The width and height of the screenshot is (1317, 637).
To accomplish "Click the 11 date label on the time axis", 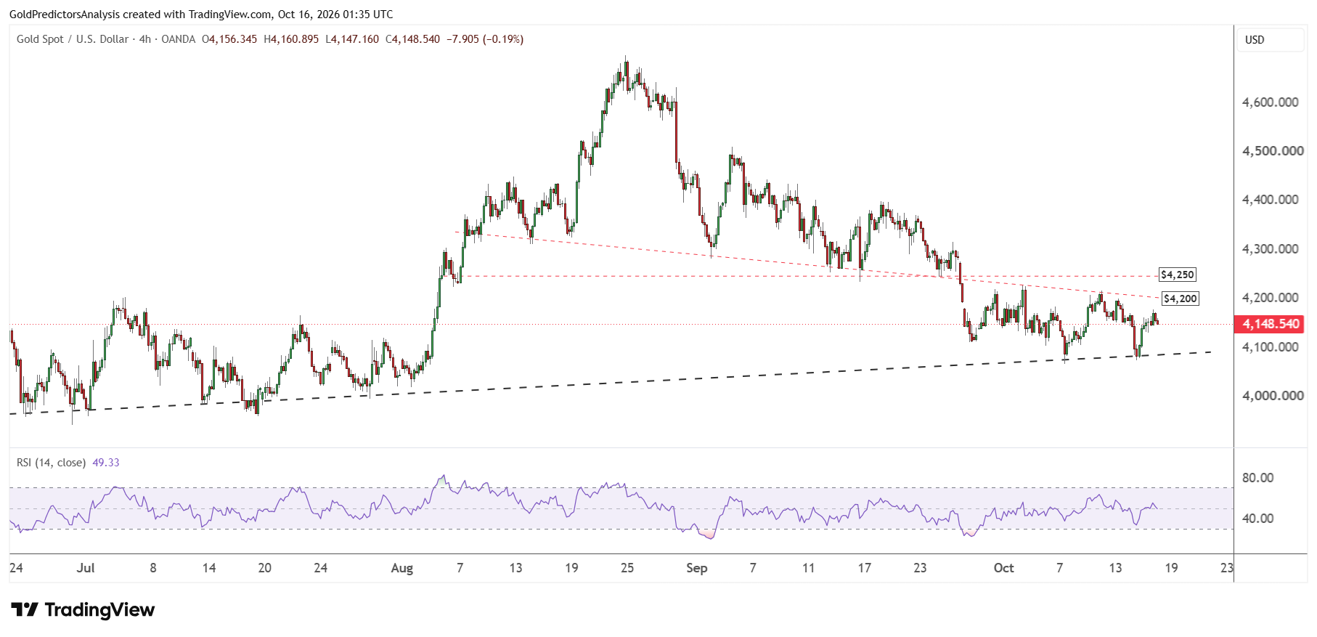I will (x=809, y=568).
